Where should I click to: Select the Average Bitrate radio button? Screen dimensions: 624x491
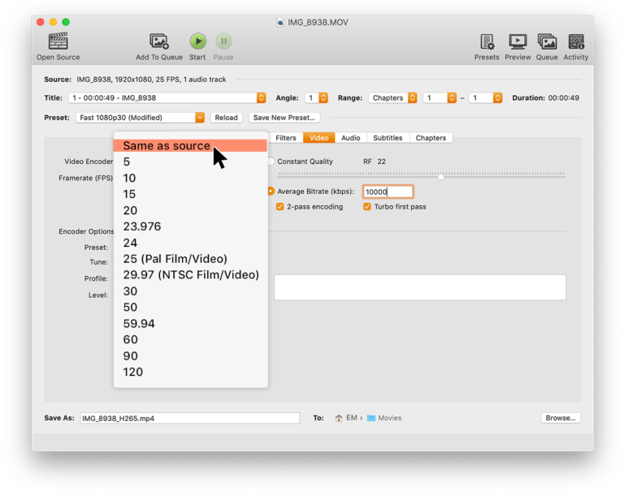(x=271, y=192)
